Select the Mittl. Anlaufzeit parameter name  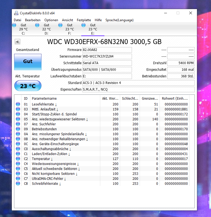click(44, 109)
